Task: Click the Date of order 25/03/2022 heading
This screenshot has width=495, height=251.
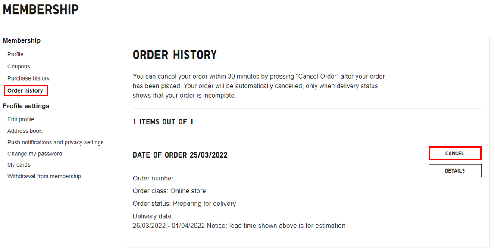Action: pos(180,155)
